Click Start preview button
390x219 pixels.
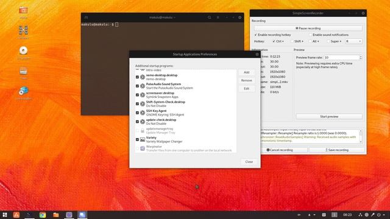tap(329, 116)
